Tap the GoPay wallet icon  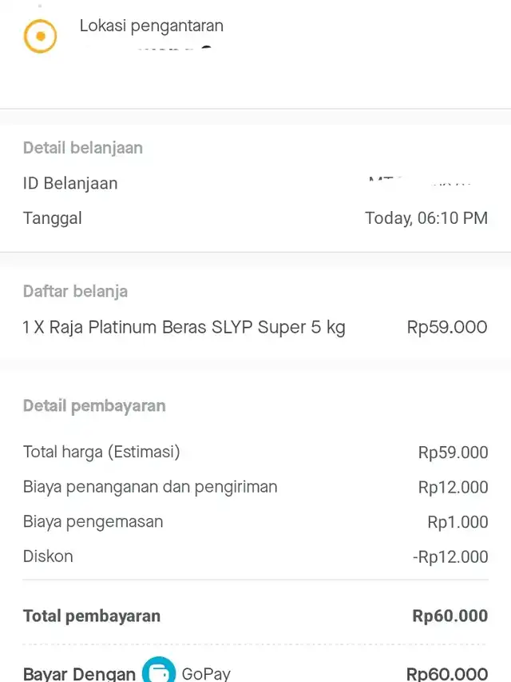pos(158,671)
